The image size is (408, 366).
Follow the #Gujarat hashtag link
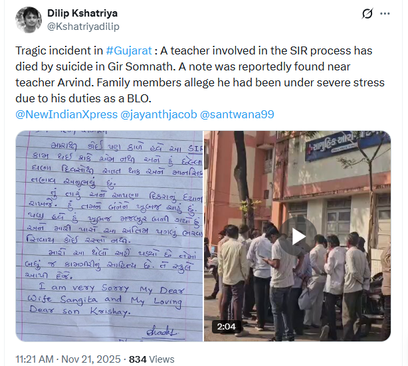[x=129, y=50]
